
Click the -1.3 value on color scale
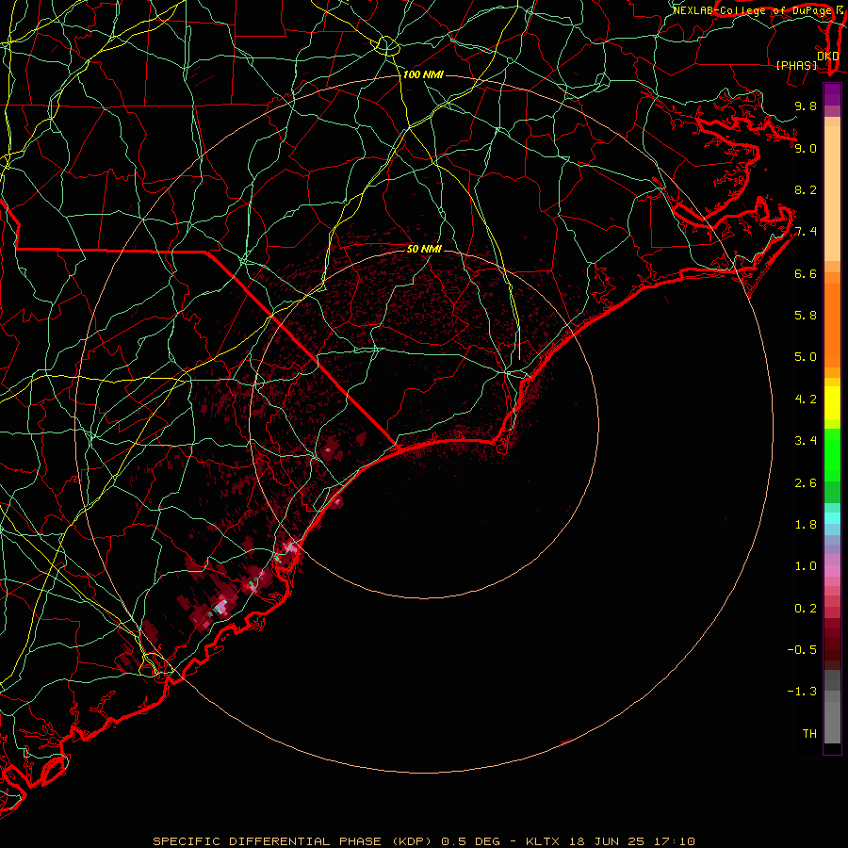point(802,692)
